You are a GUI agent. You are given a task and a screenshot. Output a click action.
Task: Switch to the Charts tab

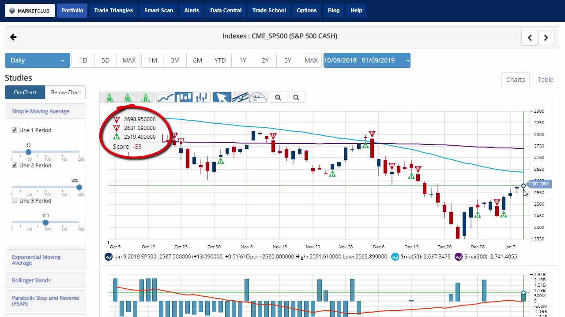pos(516,80)
